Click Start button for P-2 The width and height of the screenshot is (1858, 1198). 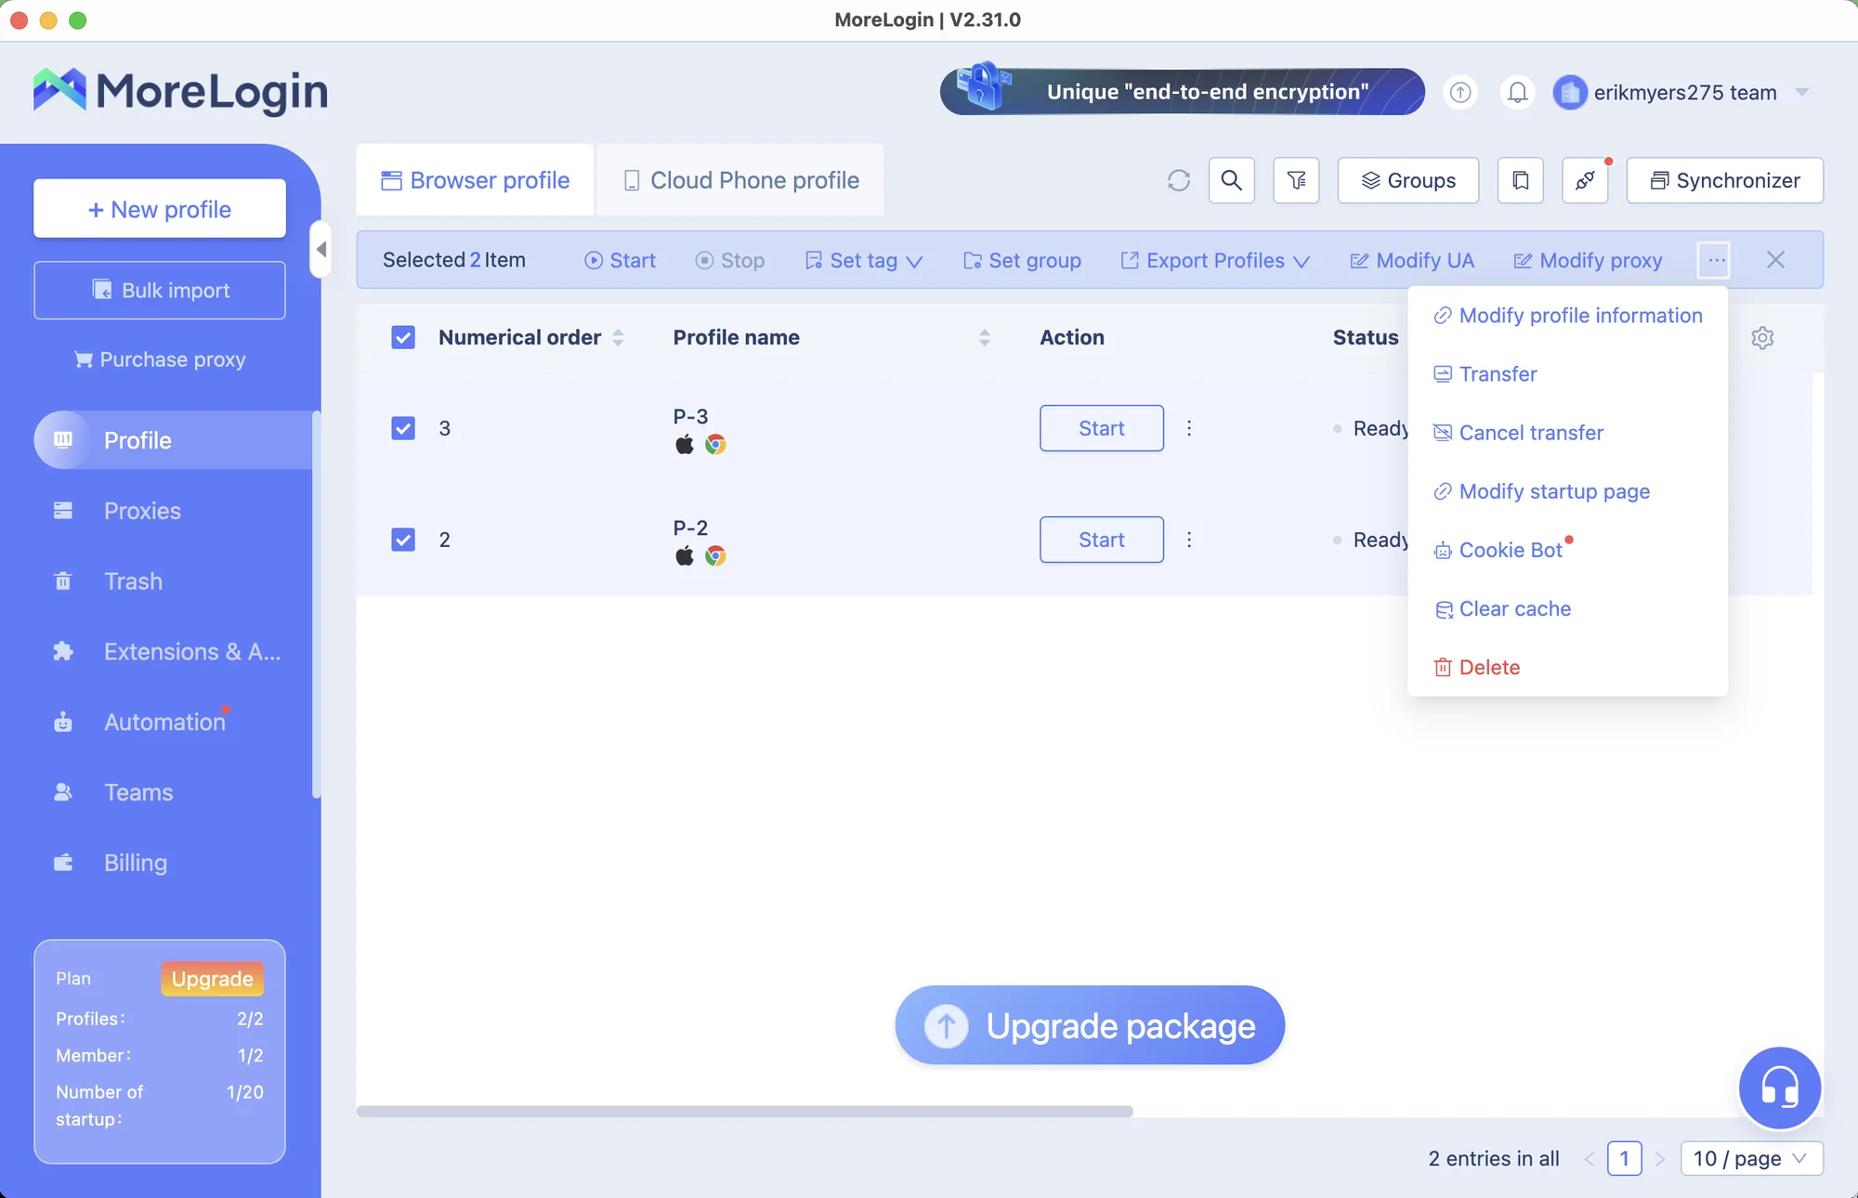click(1102, 540)
